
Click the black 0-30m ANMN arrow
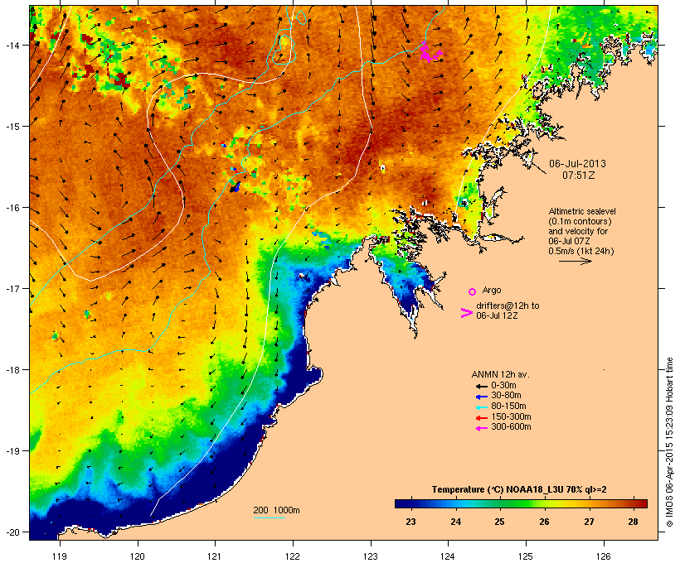tap(482, 386)
